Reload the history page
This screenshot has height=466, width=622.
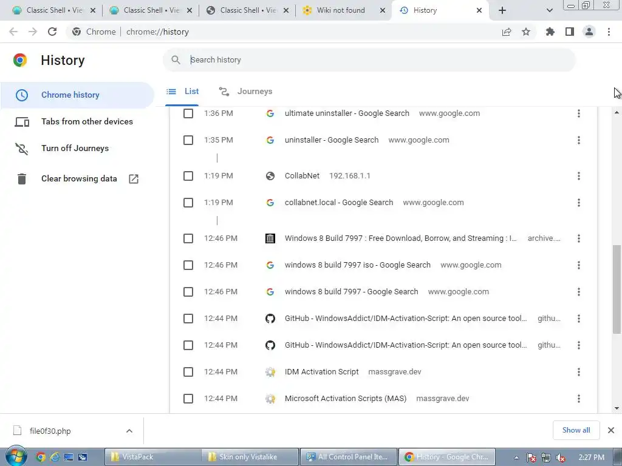(x=52, y=32)
